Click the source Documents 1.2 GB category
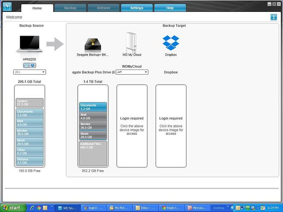This screenshot has width=283, height=212. coord(30,113)
